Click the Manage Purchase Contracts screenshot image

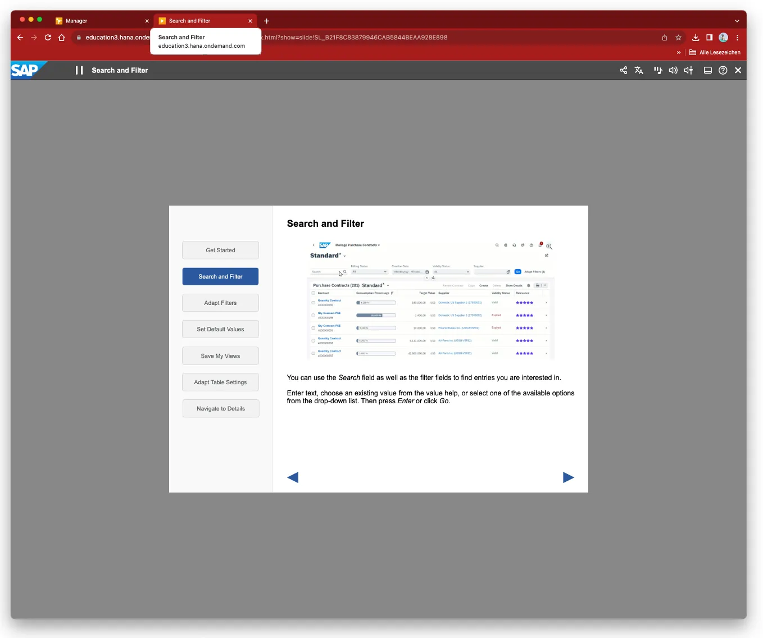click(x=430, y=300)
